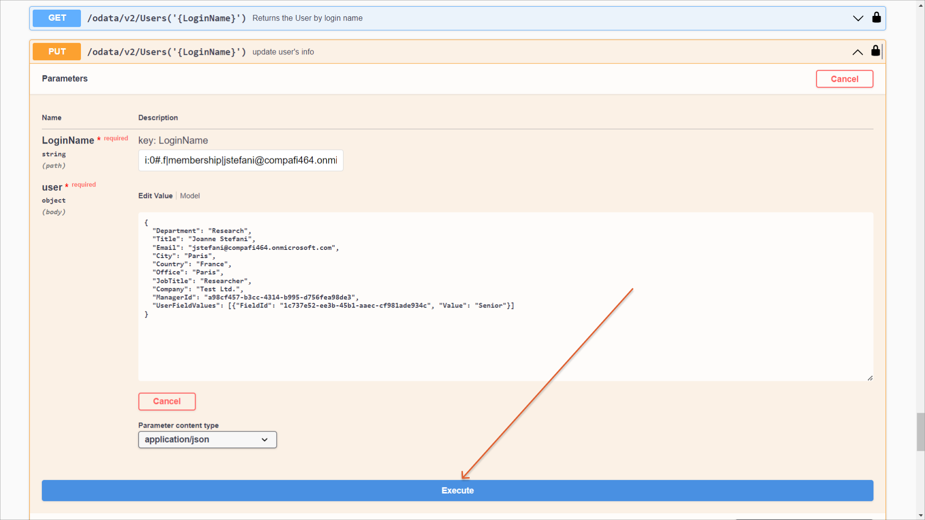Click the vertical scrollbar thumb

point(920,431)
